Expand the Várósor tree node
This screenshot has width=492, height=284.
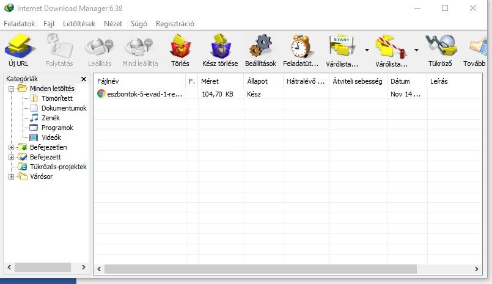coord(11,177)
